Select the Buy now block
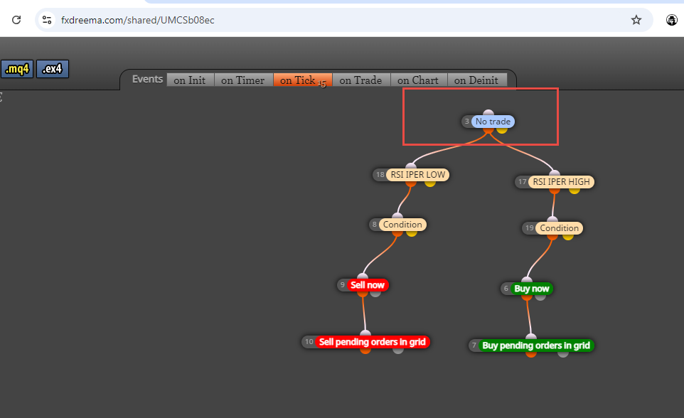 531,289
